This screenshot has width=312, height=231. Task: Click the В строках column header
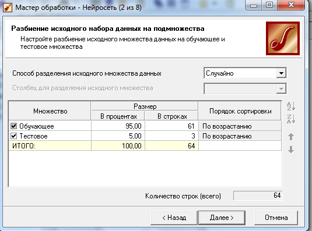[171, 116]
